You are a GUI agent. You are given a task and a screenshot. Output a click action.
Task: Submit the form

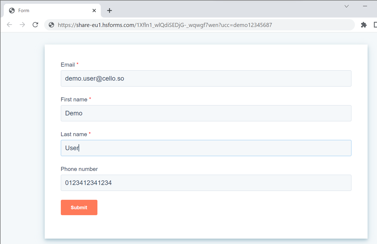[x=79, y=207]
